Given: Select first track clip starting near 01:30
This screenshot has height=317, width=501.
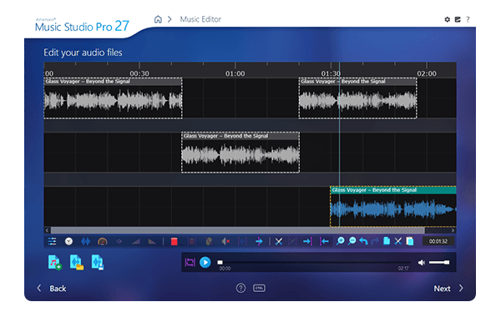Looking at the screenshot, I should pos(358,98).
